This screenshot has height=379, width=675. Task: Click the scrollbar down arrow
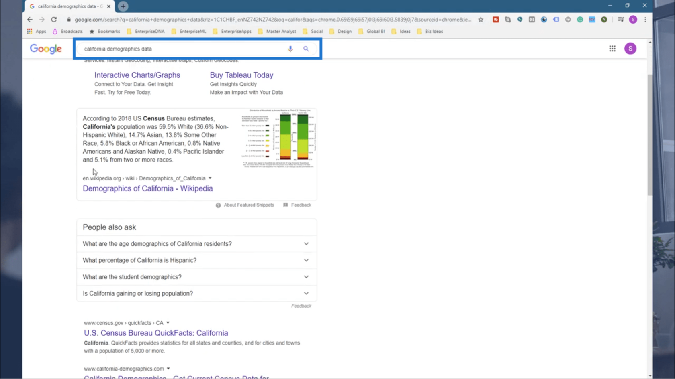click(x=650, y=376)
